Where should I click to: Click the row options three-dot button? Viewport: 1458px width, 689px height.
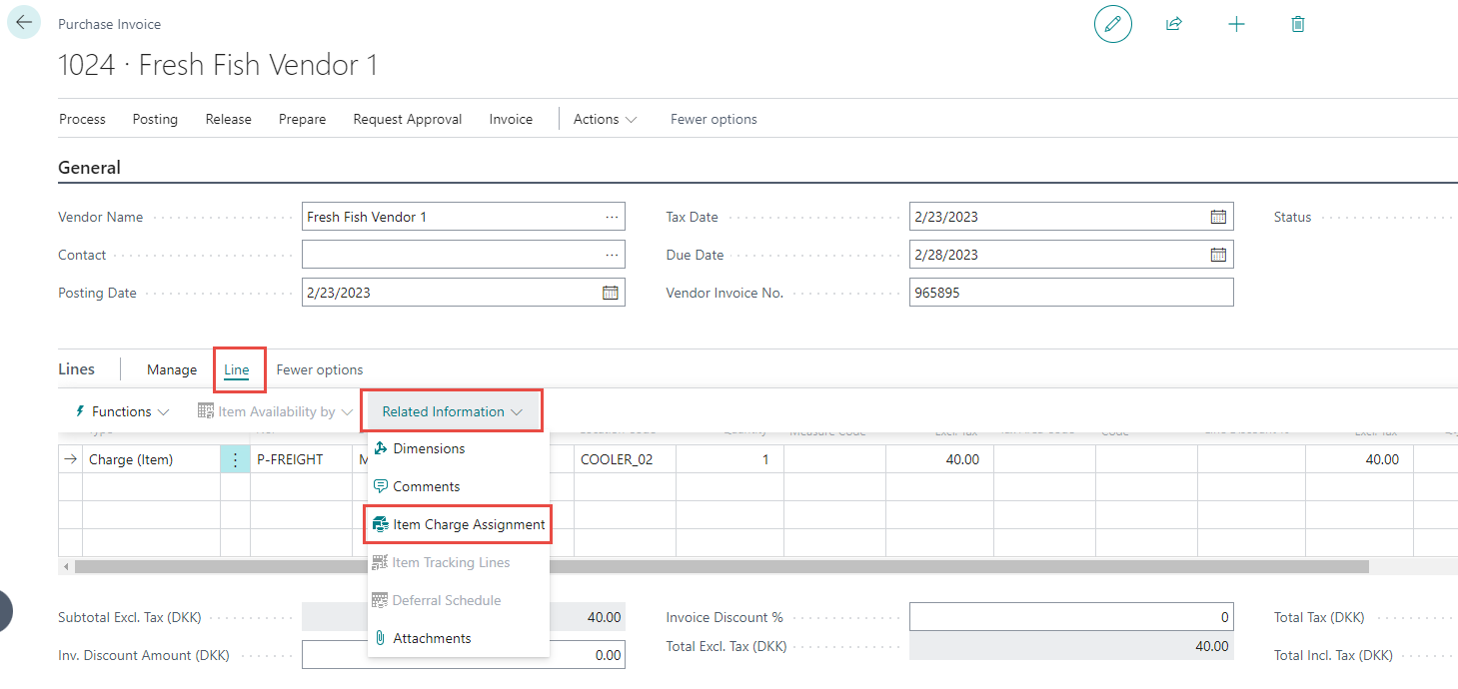[x=235, y=459]
